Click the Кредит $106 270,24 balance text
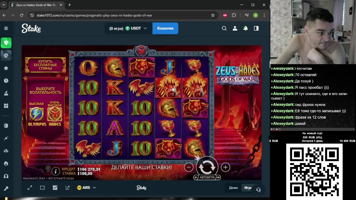 [81, 169]
